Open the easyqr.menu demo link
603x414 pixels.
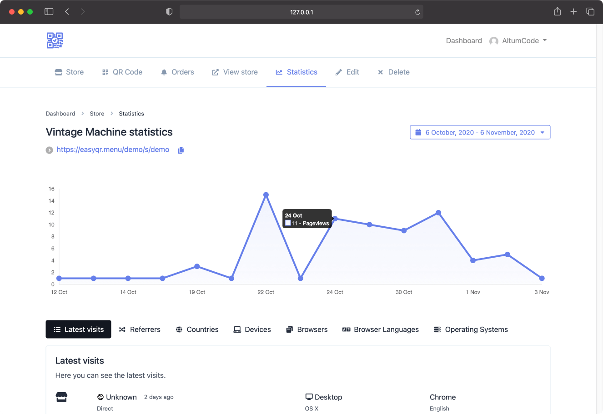pos(113,150)
